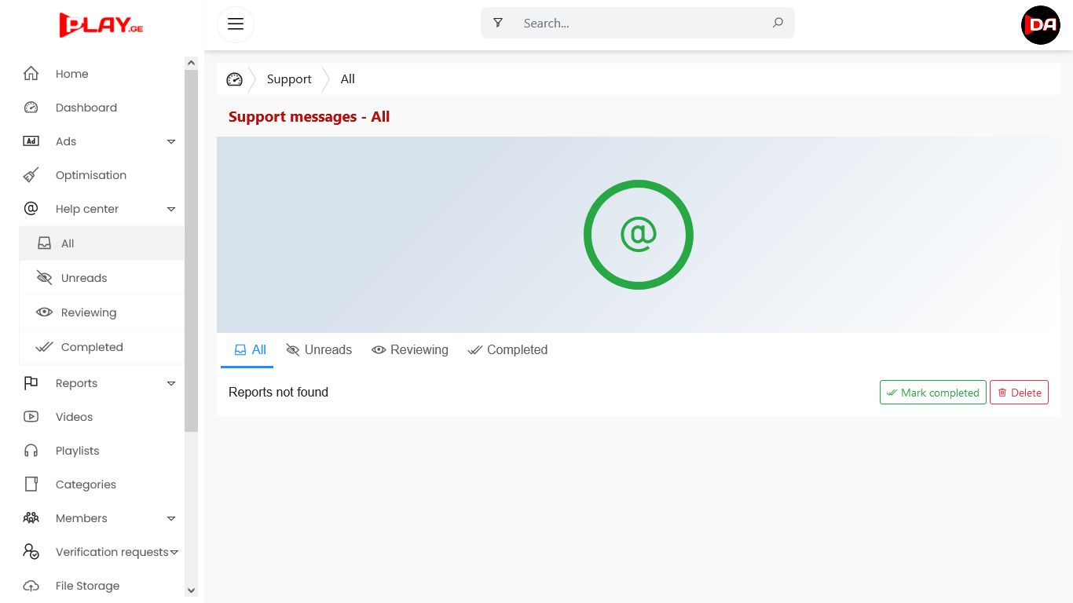Click the dashboard gauge breadcrumb icon
1073x603 pixels.
point(234,79)
